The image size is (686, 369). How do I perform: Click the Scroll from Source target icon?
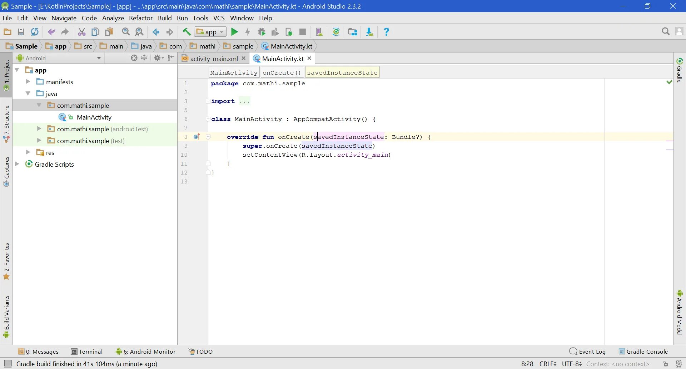tap(134, 58)
